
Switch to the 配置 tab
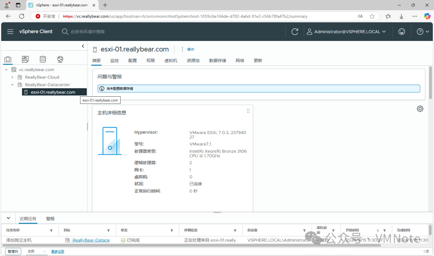(132, 61)
